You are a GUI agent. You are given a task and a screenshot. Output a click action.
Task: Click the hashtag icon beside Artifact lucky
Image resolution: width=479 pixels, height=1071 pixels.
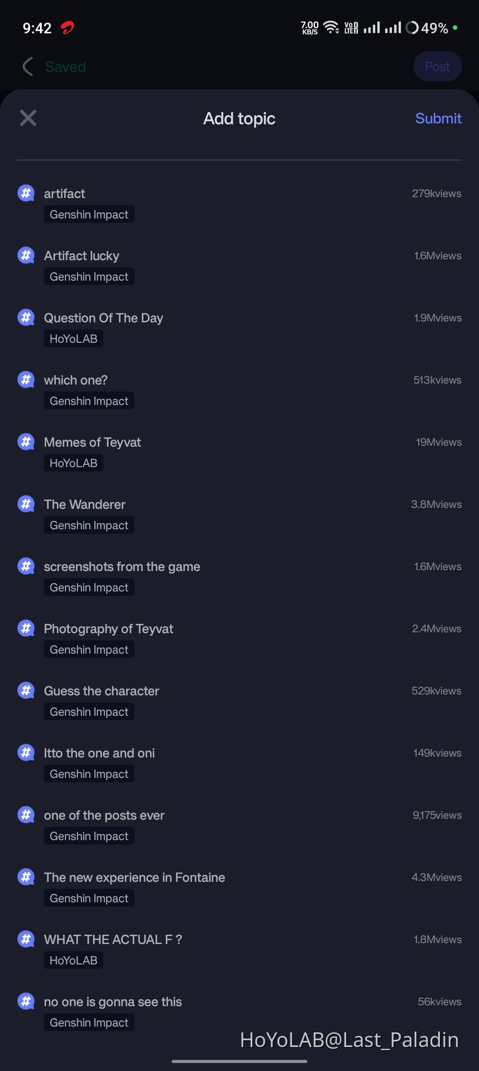(x=26, y=255)
